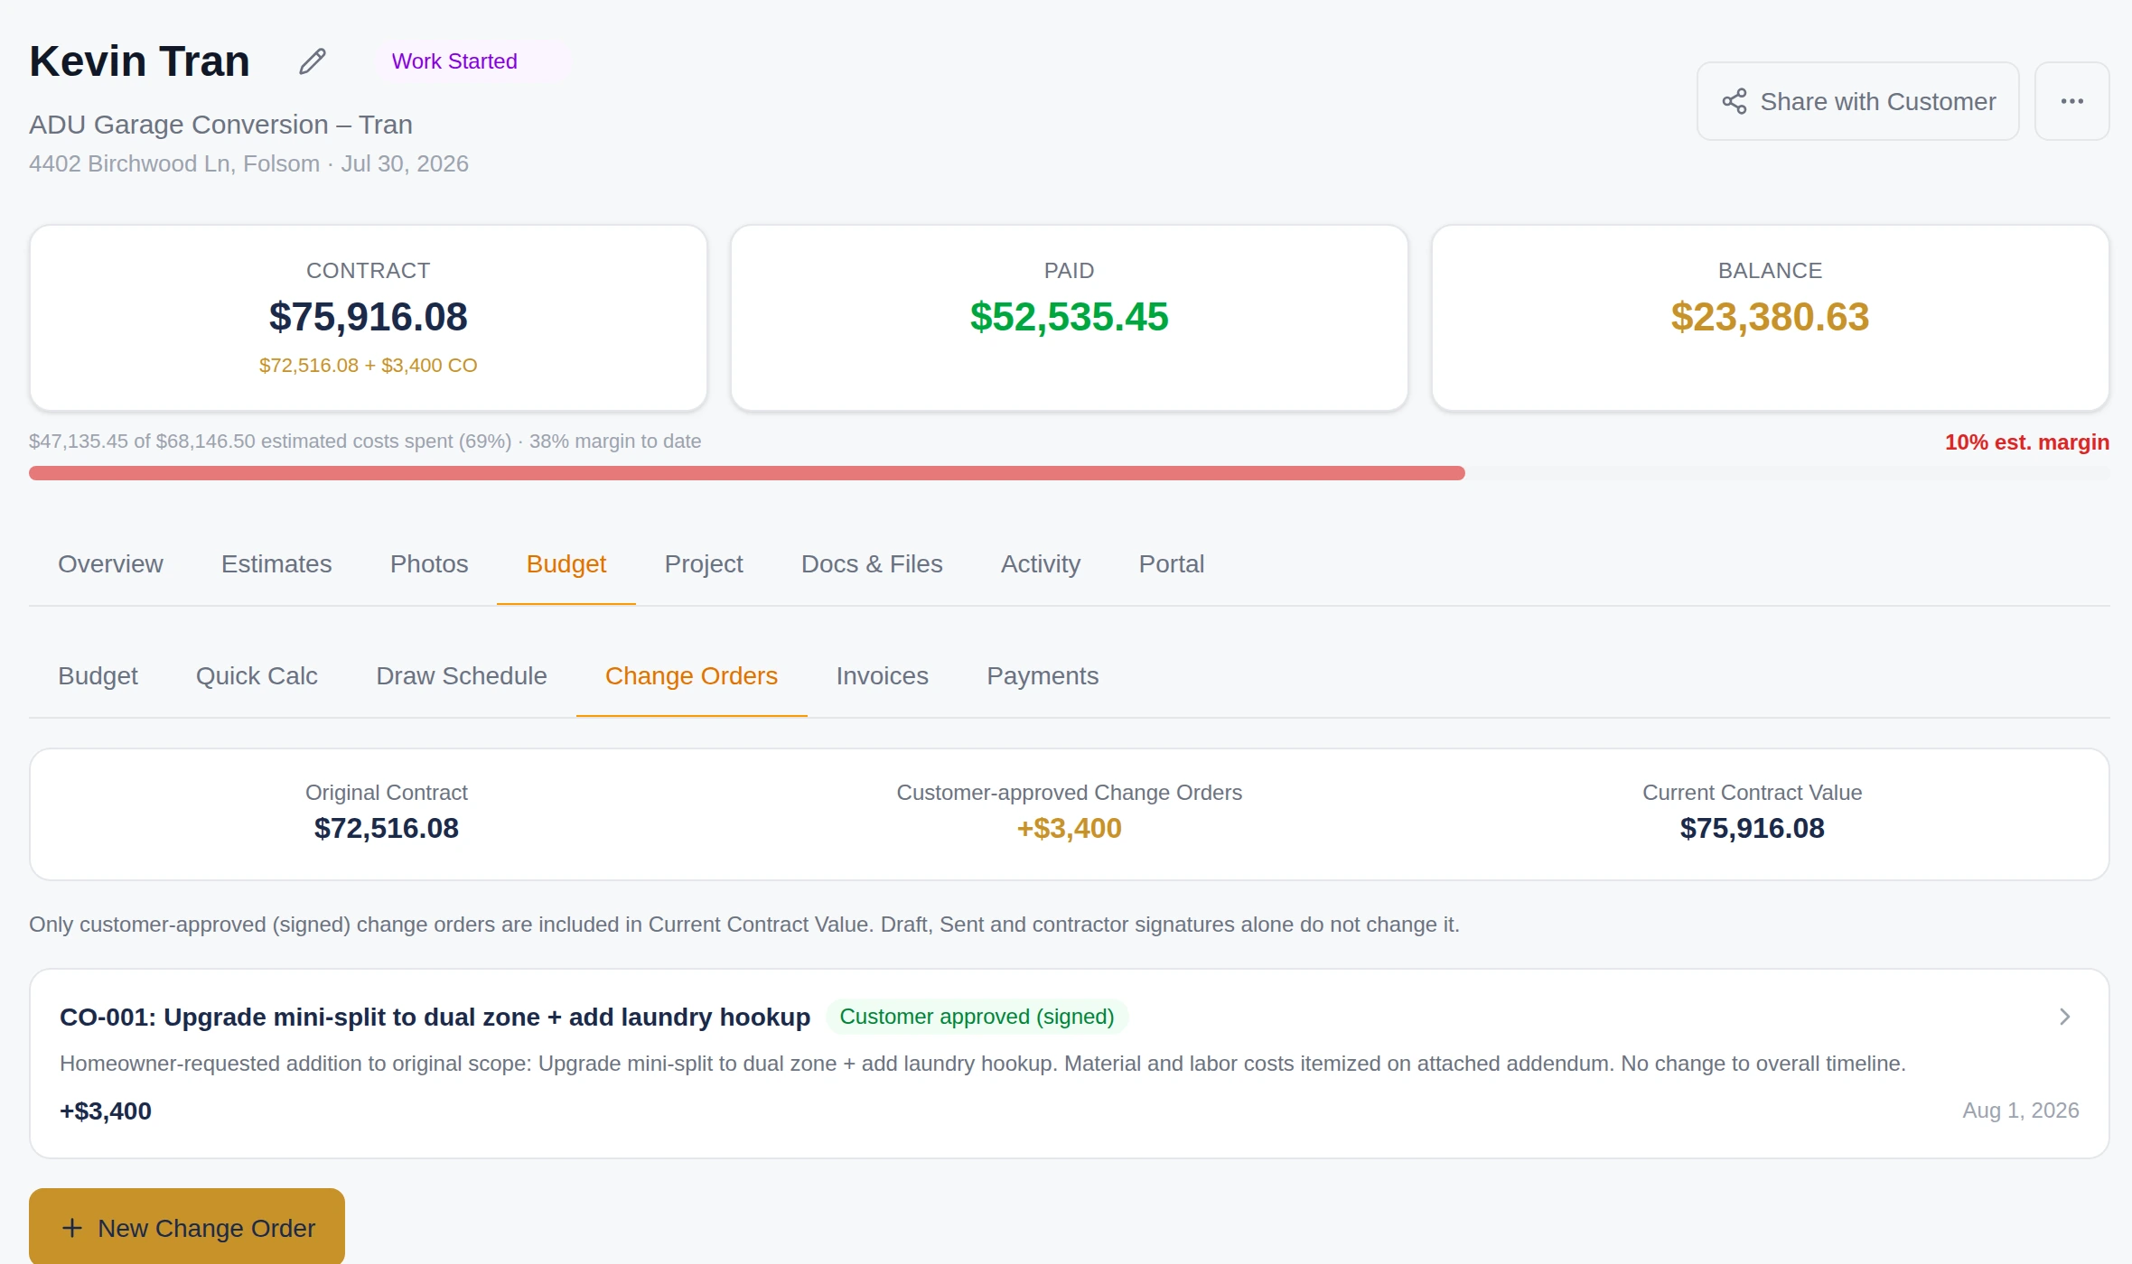This screenshot has height=1264, width=2132.
Task: Click the Aug 1, 2026 date on CO-001
Action: point(2021,1111)
